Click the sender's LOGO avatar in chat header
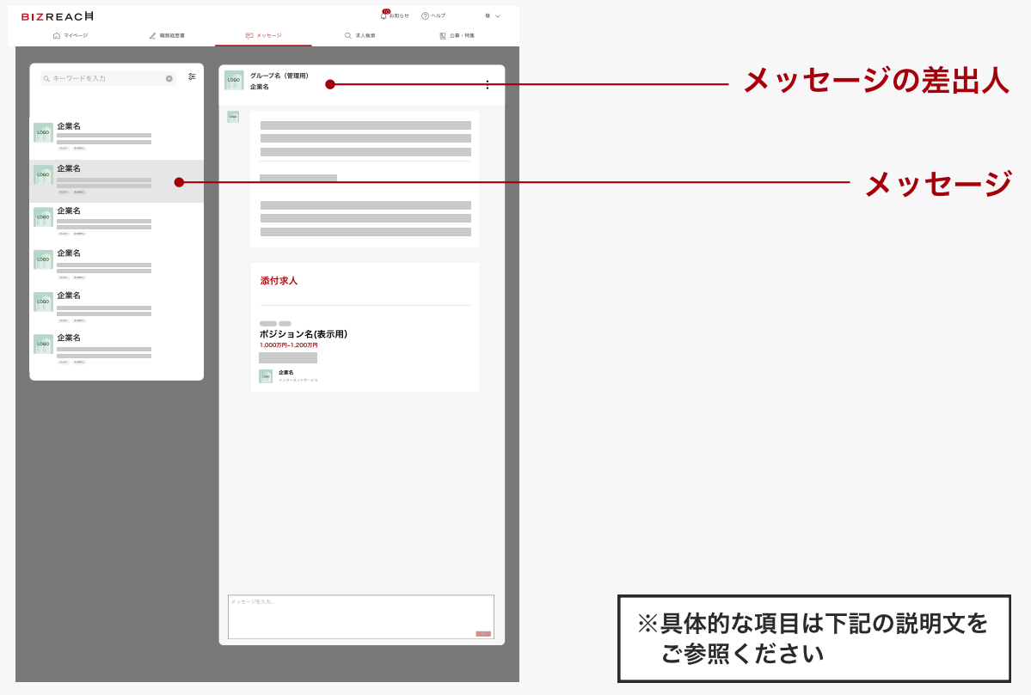The image size is (1031, 695). point(233,79)
